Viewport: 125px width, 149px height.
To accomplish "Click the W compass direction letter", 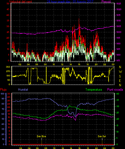I will tap(120, 72).
